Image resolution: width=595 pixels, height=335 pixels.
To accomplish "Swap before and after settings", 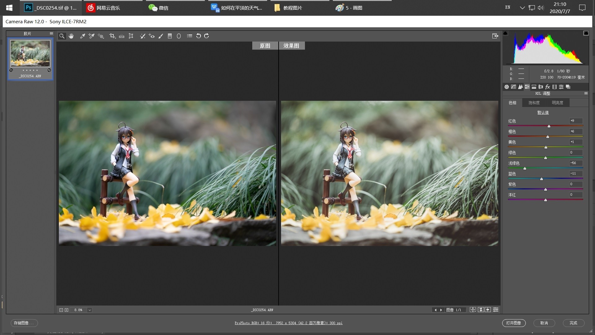I will pos(481,310).
